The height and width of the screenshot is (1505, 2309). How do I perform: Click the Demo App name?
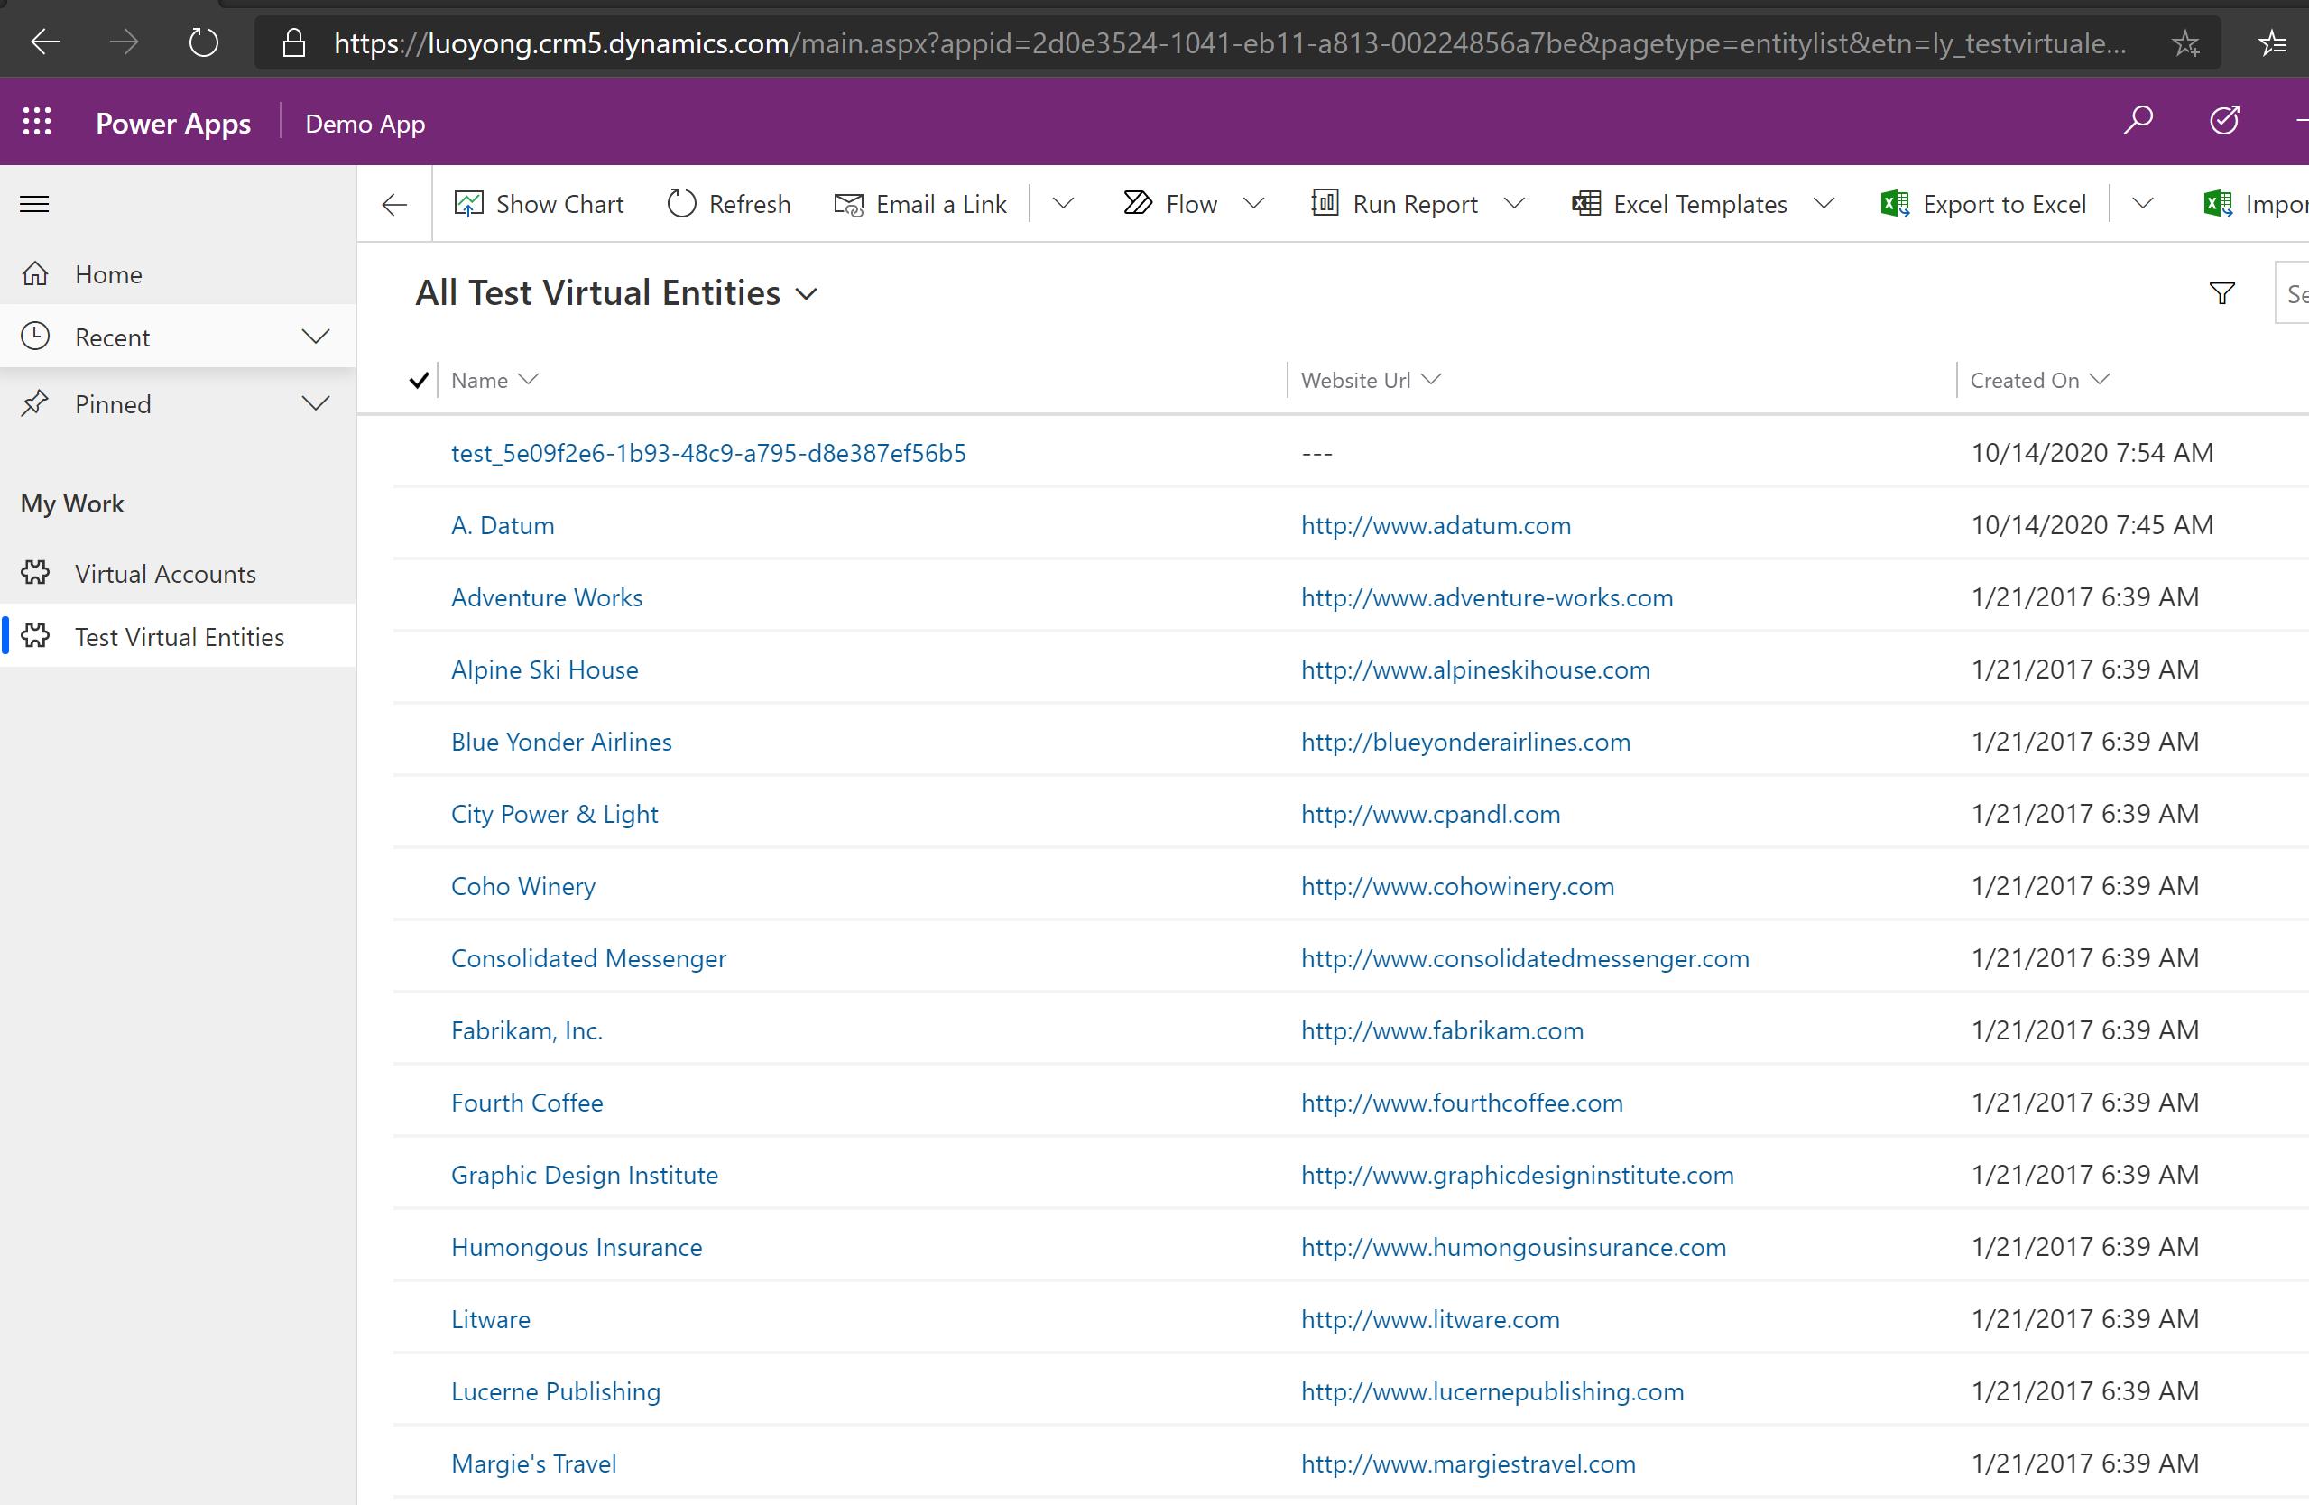tap(365, 124)
